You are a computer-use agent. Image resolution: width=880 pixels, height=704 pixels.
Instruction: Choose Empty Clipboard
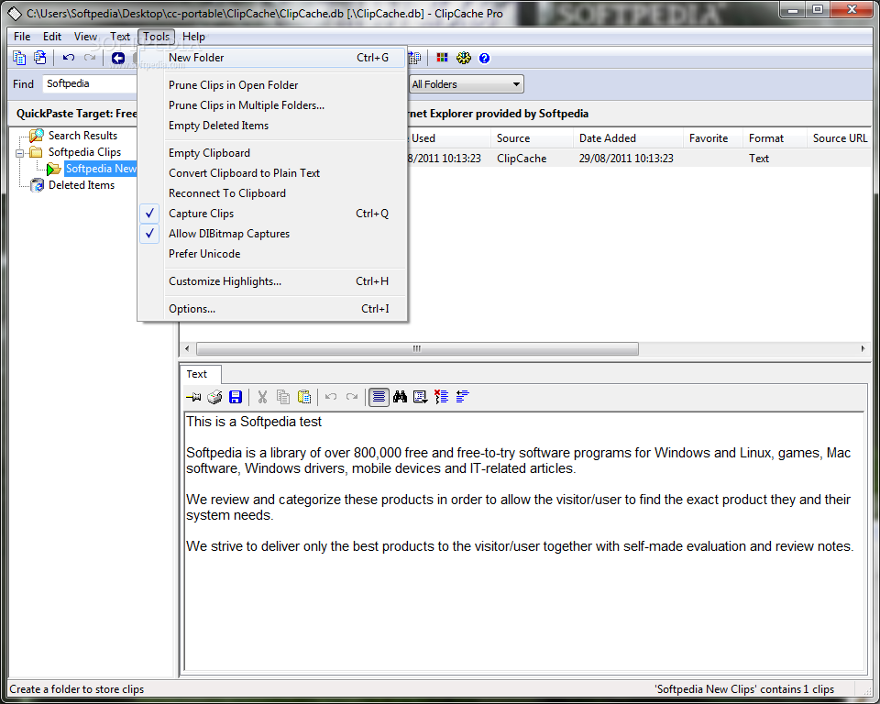pyautogui.click(x=272, y=153)
